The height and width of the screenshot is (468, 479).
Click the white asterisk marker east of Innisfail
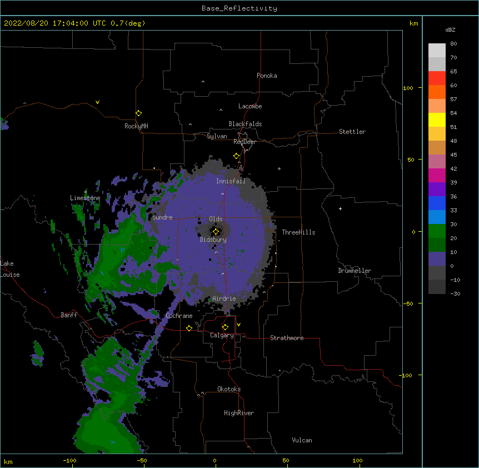(x=279, y=168)
